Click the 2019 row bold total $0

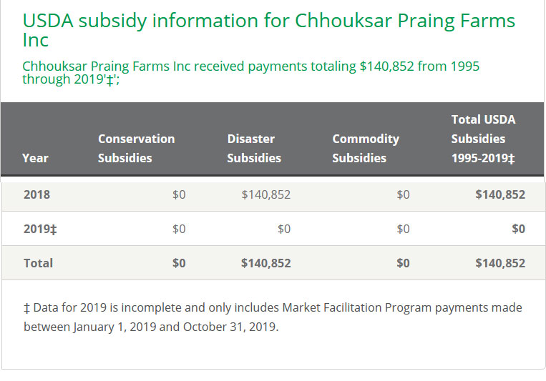[x=518, y=229]
